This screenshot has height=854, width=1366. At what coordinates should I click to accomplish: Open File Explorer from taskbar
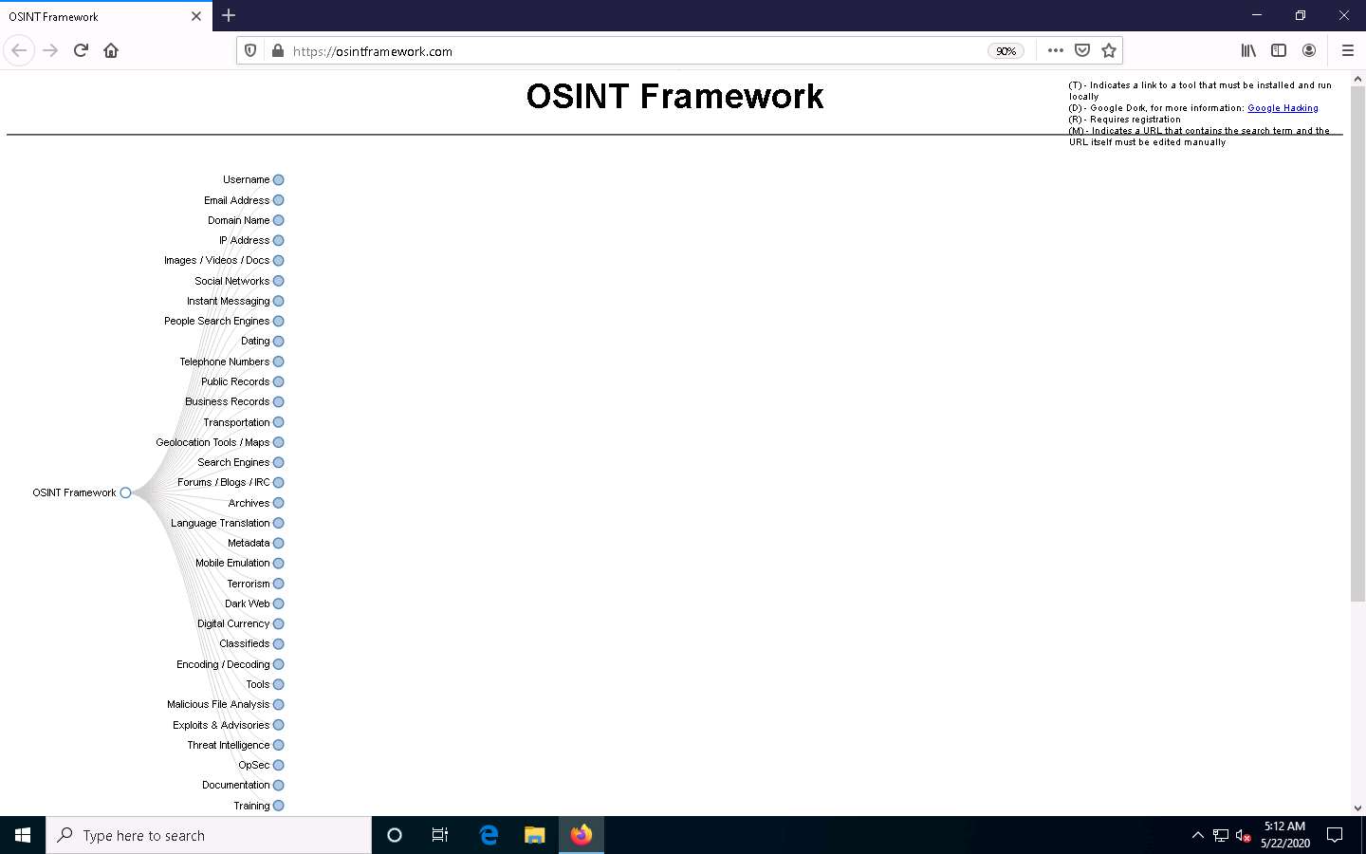click(x=535, y=835)
